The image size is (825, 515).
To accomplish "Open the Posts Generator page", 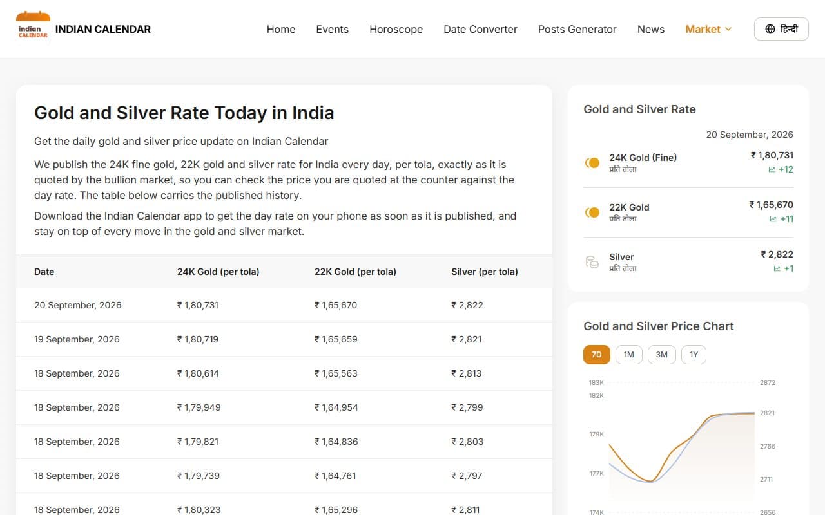I will click(577, 29).
